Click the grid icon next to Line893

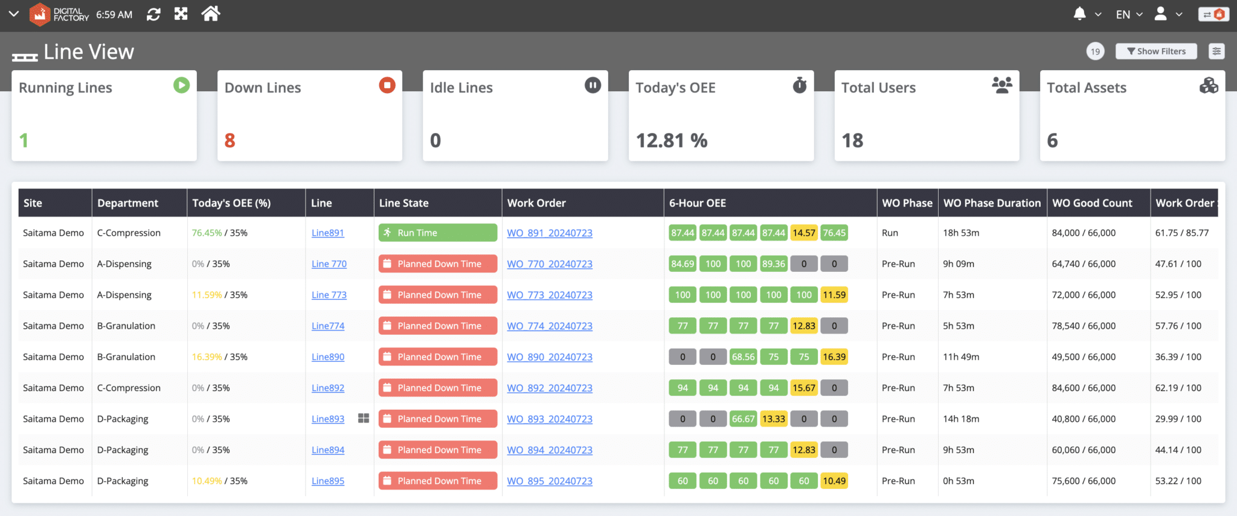click(x=364, y=418)
